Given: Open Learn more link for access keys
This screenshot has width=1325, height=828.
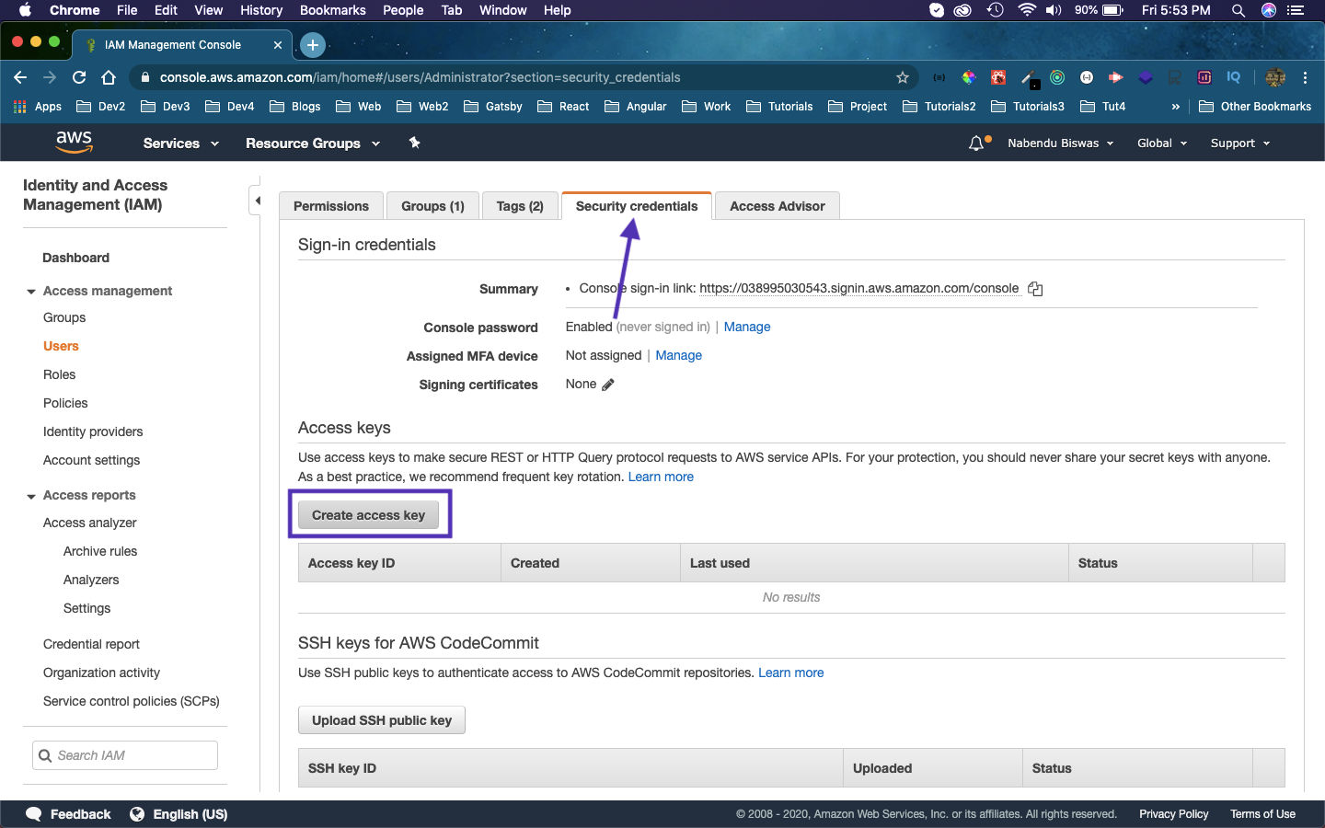Looking at the screenshot, I should click(661, 477).
